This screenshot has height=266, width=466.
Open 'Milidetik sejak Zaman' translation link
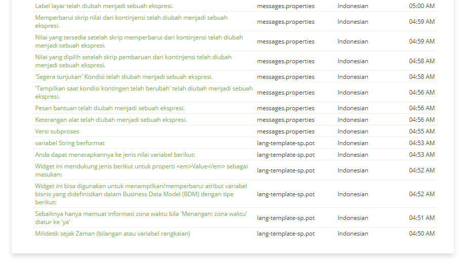[112, 234]
